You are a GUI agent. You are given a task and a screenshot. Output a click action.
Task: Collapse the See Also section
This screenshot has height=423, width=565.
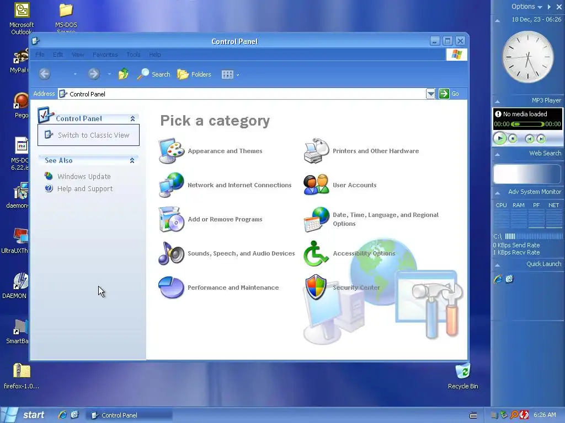pos(132,160)
